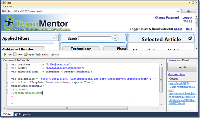Click the 'Applied Filters' heading
The image size is (200, 118).
(16, 38)
